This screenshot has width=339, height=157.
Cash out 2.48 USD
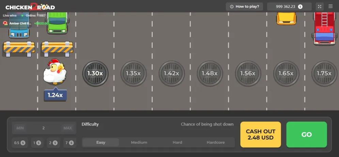pyautogui.click(x=261, y=135)
